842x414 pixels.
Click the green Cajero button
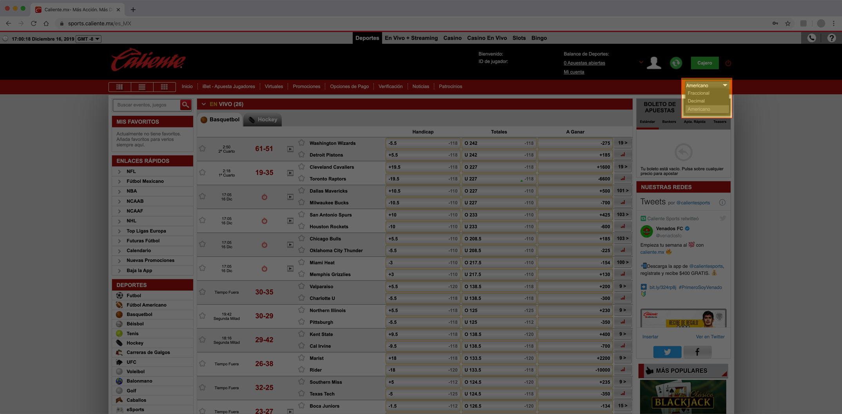(704, 63)
